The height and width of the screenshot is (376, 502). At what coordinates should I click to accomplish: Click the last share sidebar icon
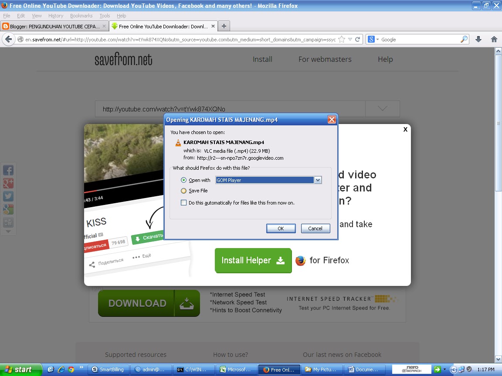click(8, 222)
